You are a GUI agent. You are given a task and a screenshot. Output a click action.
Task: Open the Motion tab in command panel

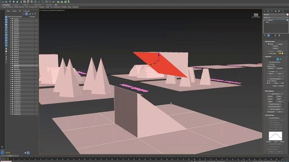click(275, 11)
